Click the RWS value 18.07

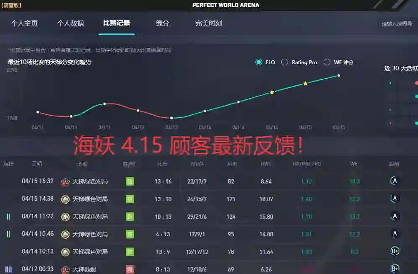(x=266, y=199)
